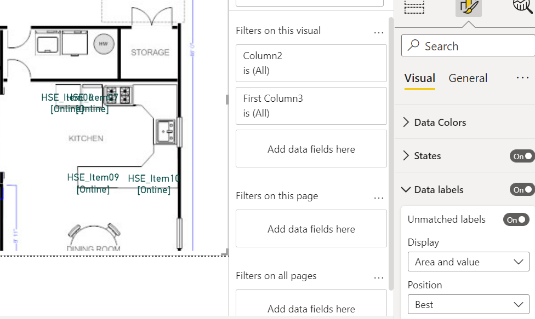
Task: Click the kitchen sink symbol on floor plan
Action: click(166, 131)
